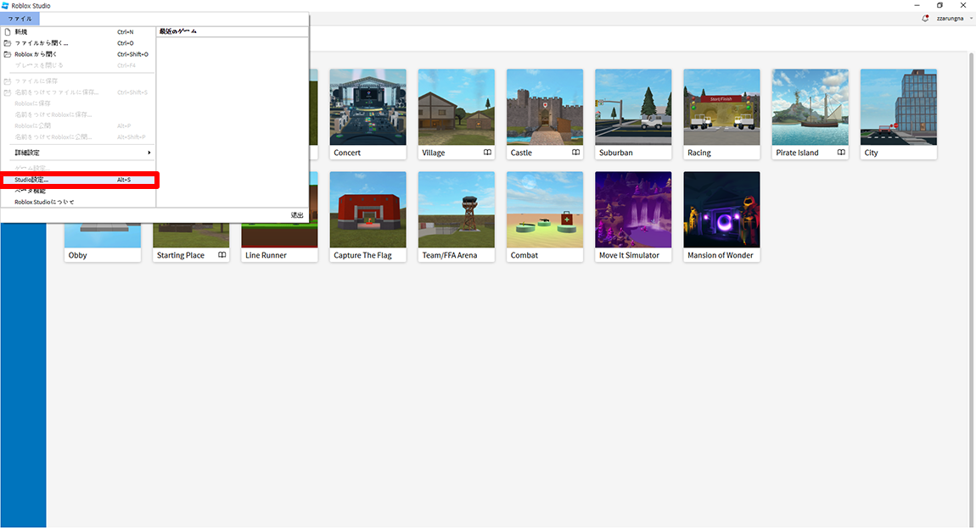976x528 pixels.
Task: Click the Starting Place tutorial book icon
Action: point(222,255)
